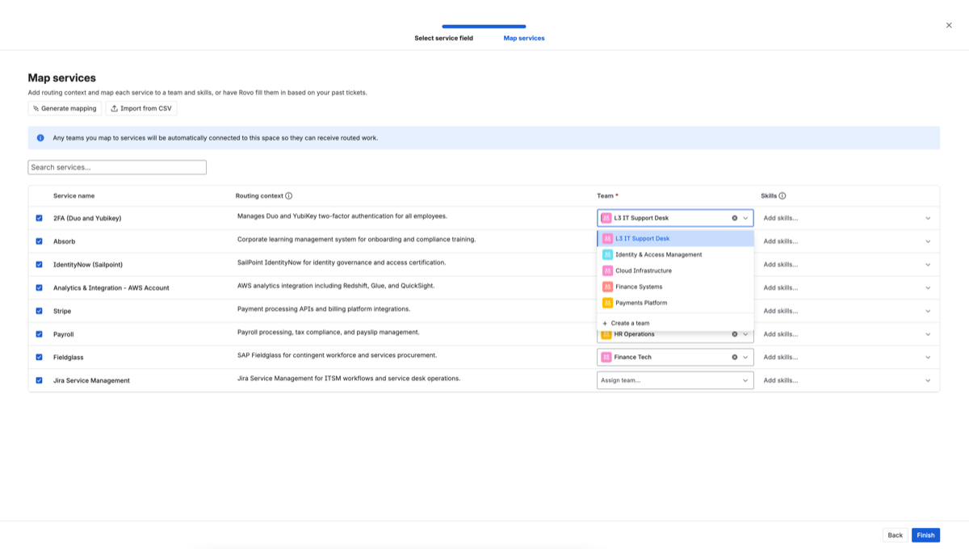This screenshot has height=549, width=969.
Task: Uncheck the Fieldglass service checkbox
Action: [x=39, y=357]
